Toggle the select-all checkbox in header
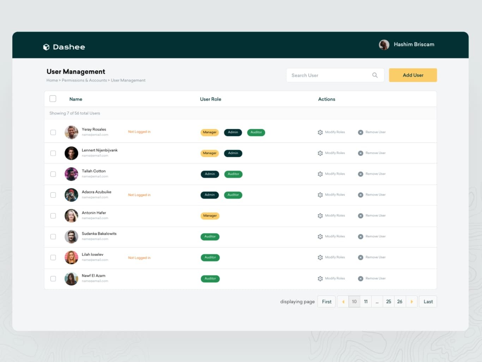The width and height of the screenshot is (482, 362). [x=53, y=99]
